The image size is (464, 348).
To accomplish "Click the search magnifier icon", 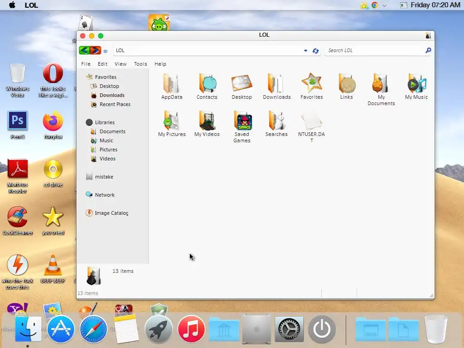I will [428, 50].
